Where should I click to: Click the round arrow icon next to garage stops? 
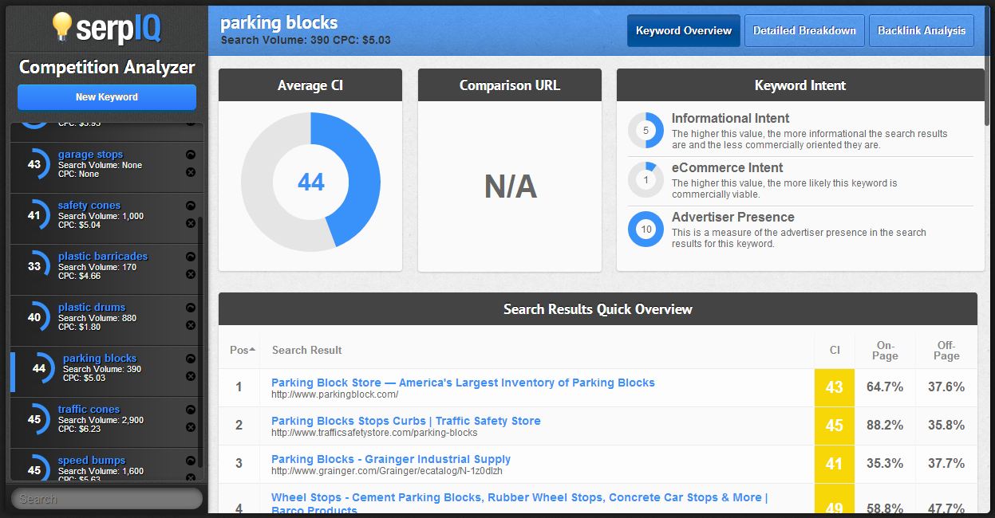click(191, 155)
